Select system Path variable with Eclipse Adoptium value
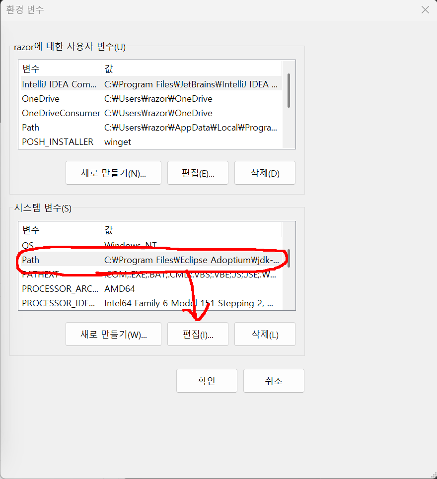 click(x=150, y=260)
